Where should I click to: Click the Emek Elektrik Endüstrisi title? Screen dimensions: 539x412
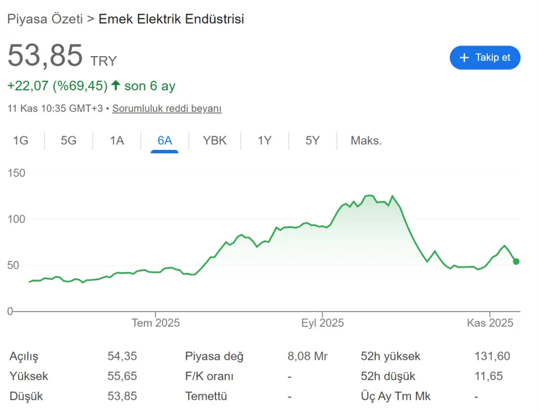171,19
